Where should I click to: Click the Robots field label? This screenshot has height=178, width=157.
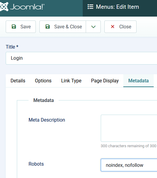(x=36, y=164)
